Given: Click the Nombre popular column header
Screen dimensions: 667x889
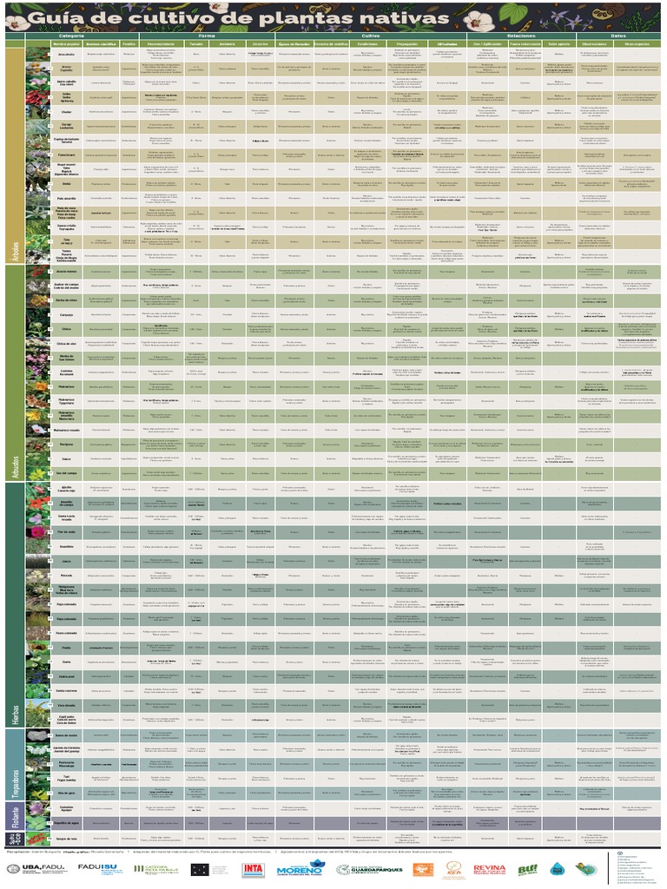Looking at the screenshot, I should click(66, 43).
